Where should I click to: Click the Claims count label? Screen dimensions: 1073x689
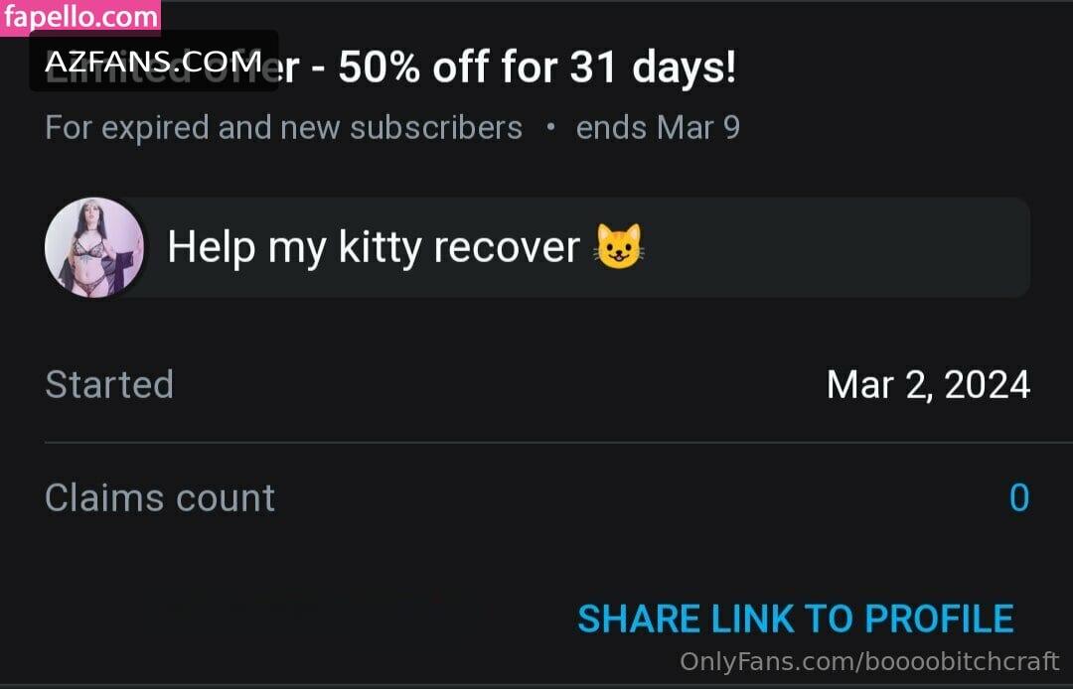(160, 497)
